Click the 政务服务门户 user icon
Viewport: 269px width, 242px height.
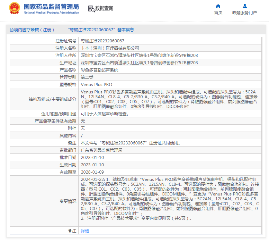[245, 6]
